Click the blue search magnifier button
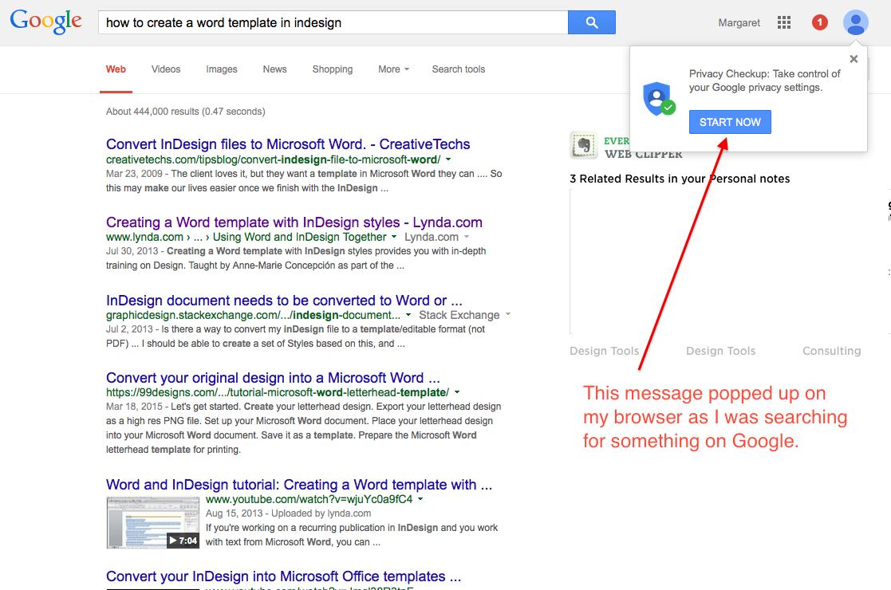 [591, 22]
